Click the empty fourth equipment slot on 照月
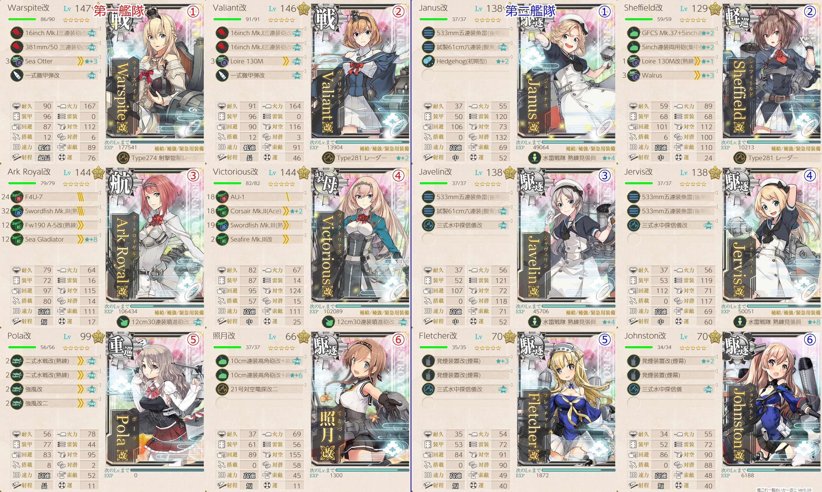 259,403
